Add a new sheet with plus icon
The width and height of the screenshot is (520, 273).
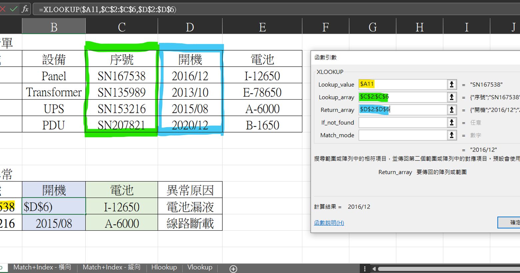pos(233,269)
